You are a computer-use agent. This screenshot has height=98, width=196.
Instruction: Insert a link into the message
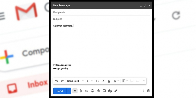pos(87,91)
